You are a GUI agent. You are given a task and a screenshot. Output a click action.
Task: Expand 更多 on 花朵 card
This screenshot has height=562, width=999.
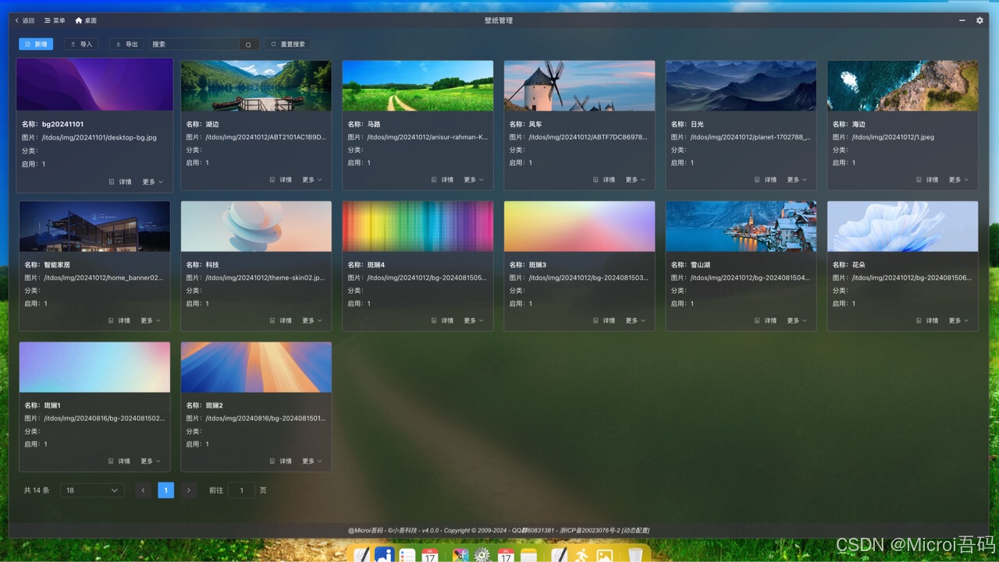(x=958, y=320)
